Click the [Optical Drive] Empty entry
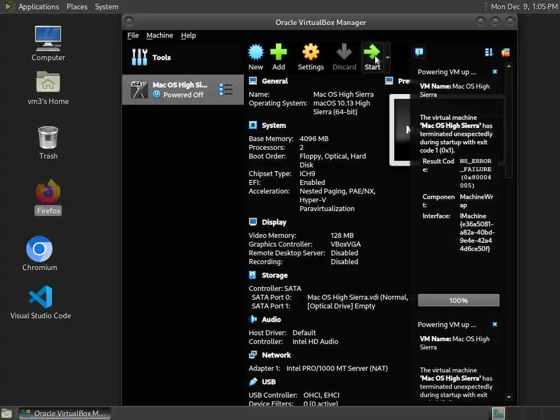 (x=341, y=306)
